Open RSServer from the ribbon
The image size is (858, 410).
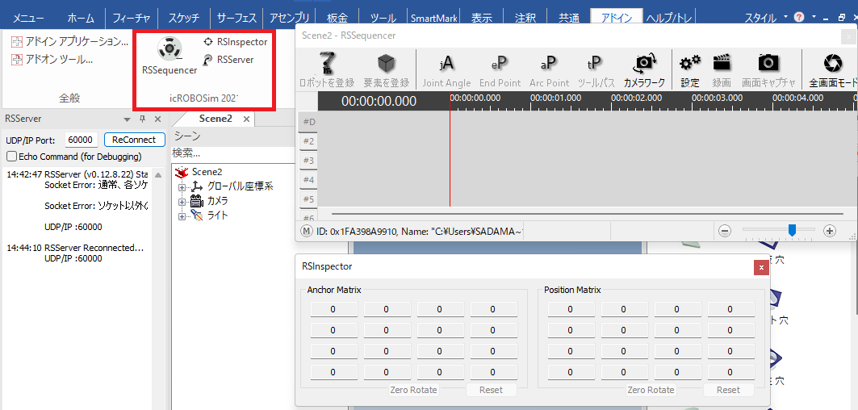click(228, 60)
